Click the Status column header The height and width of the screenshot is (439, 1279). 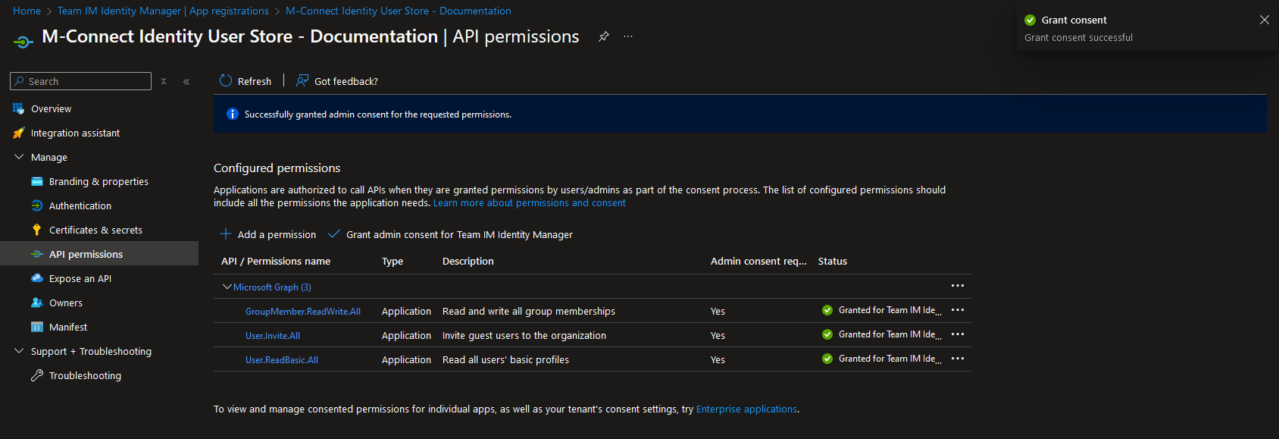pos(833,261)
